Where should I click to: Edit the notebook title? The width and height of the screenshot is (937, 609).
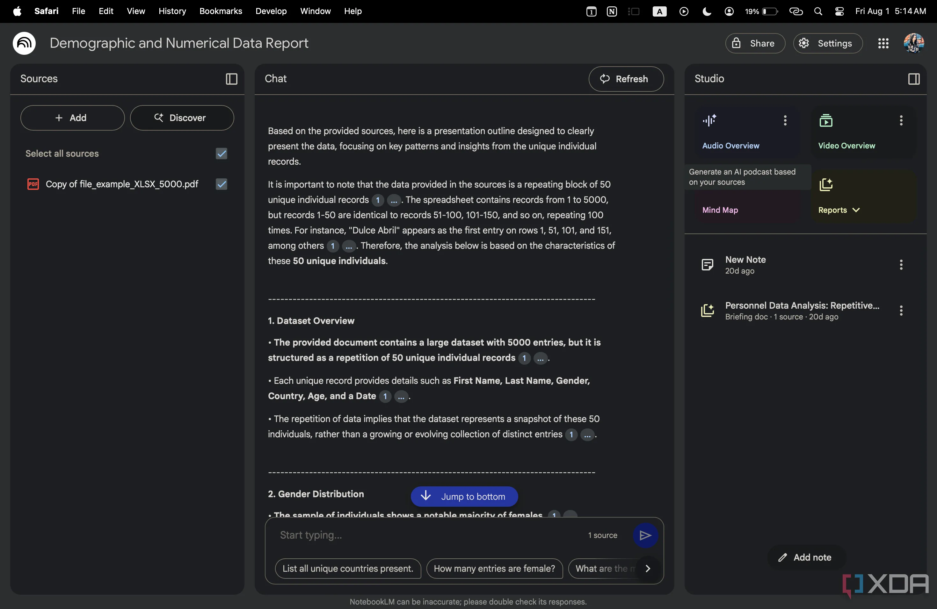[179, 43]
